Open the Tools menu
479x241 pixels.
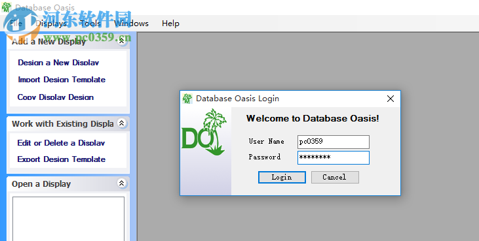click(90, 24)
